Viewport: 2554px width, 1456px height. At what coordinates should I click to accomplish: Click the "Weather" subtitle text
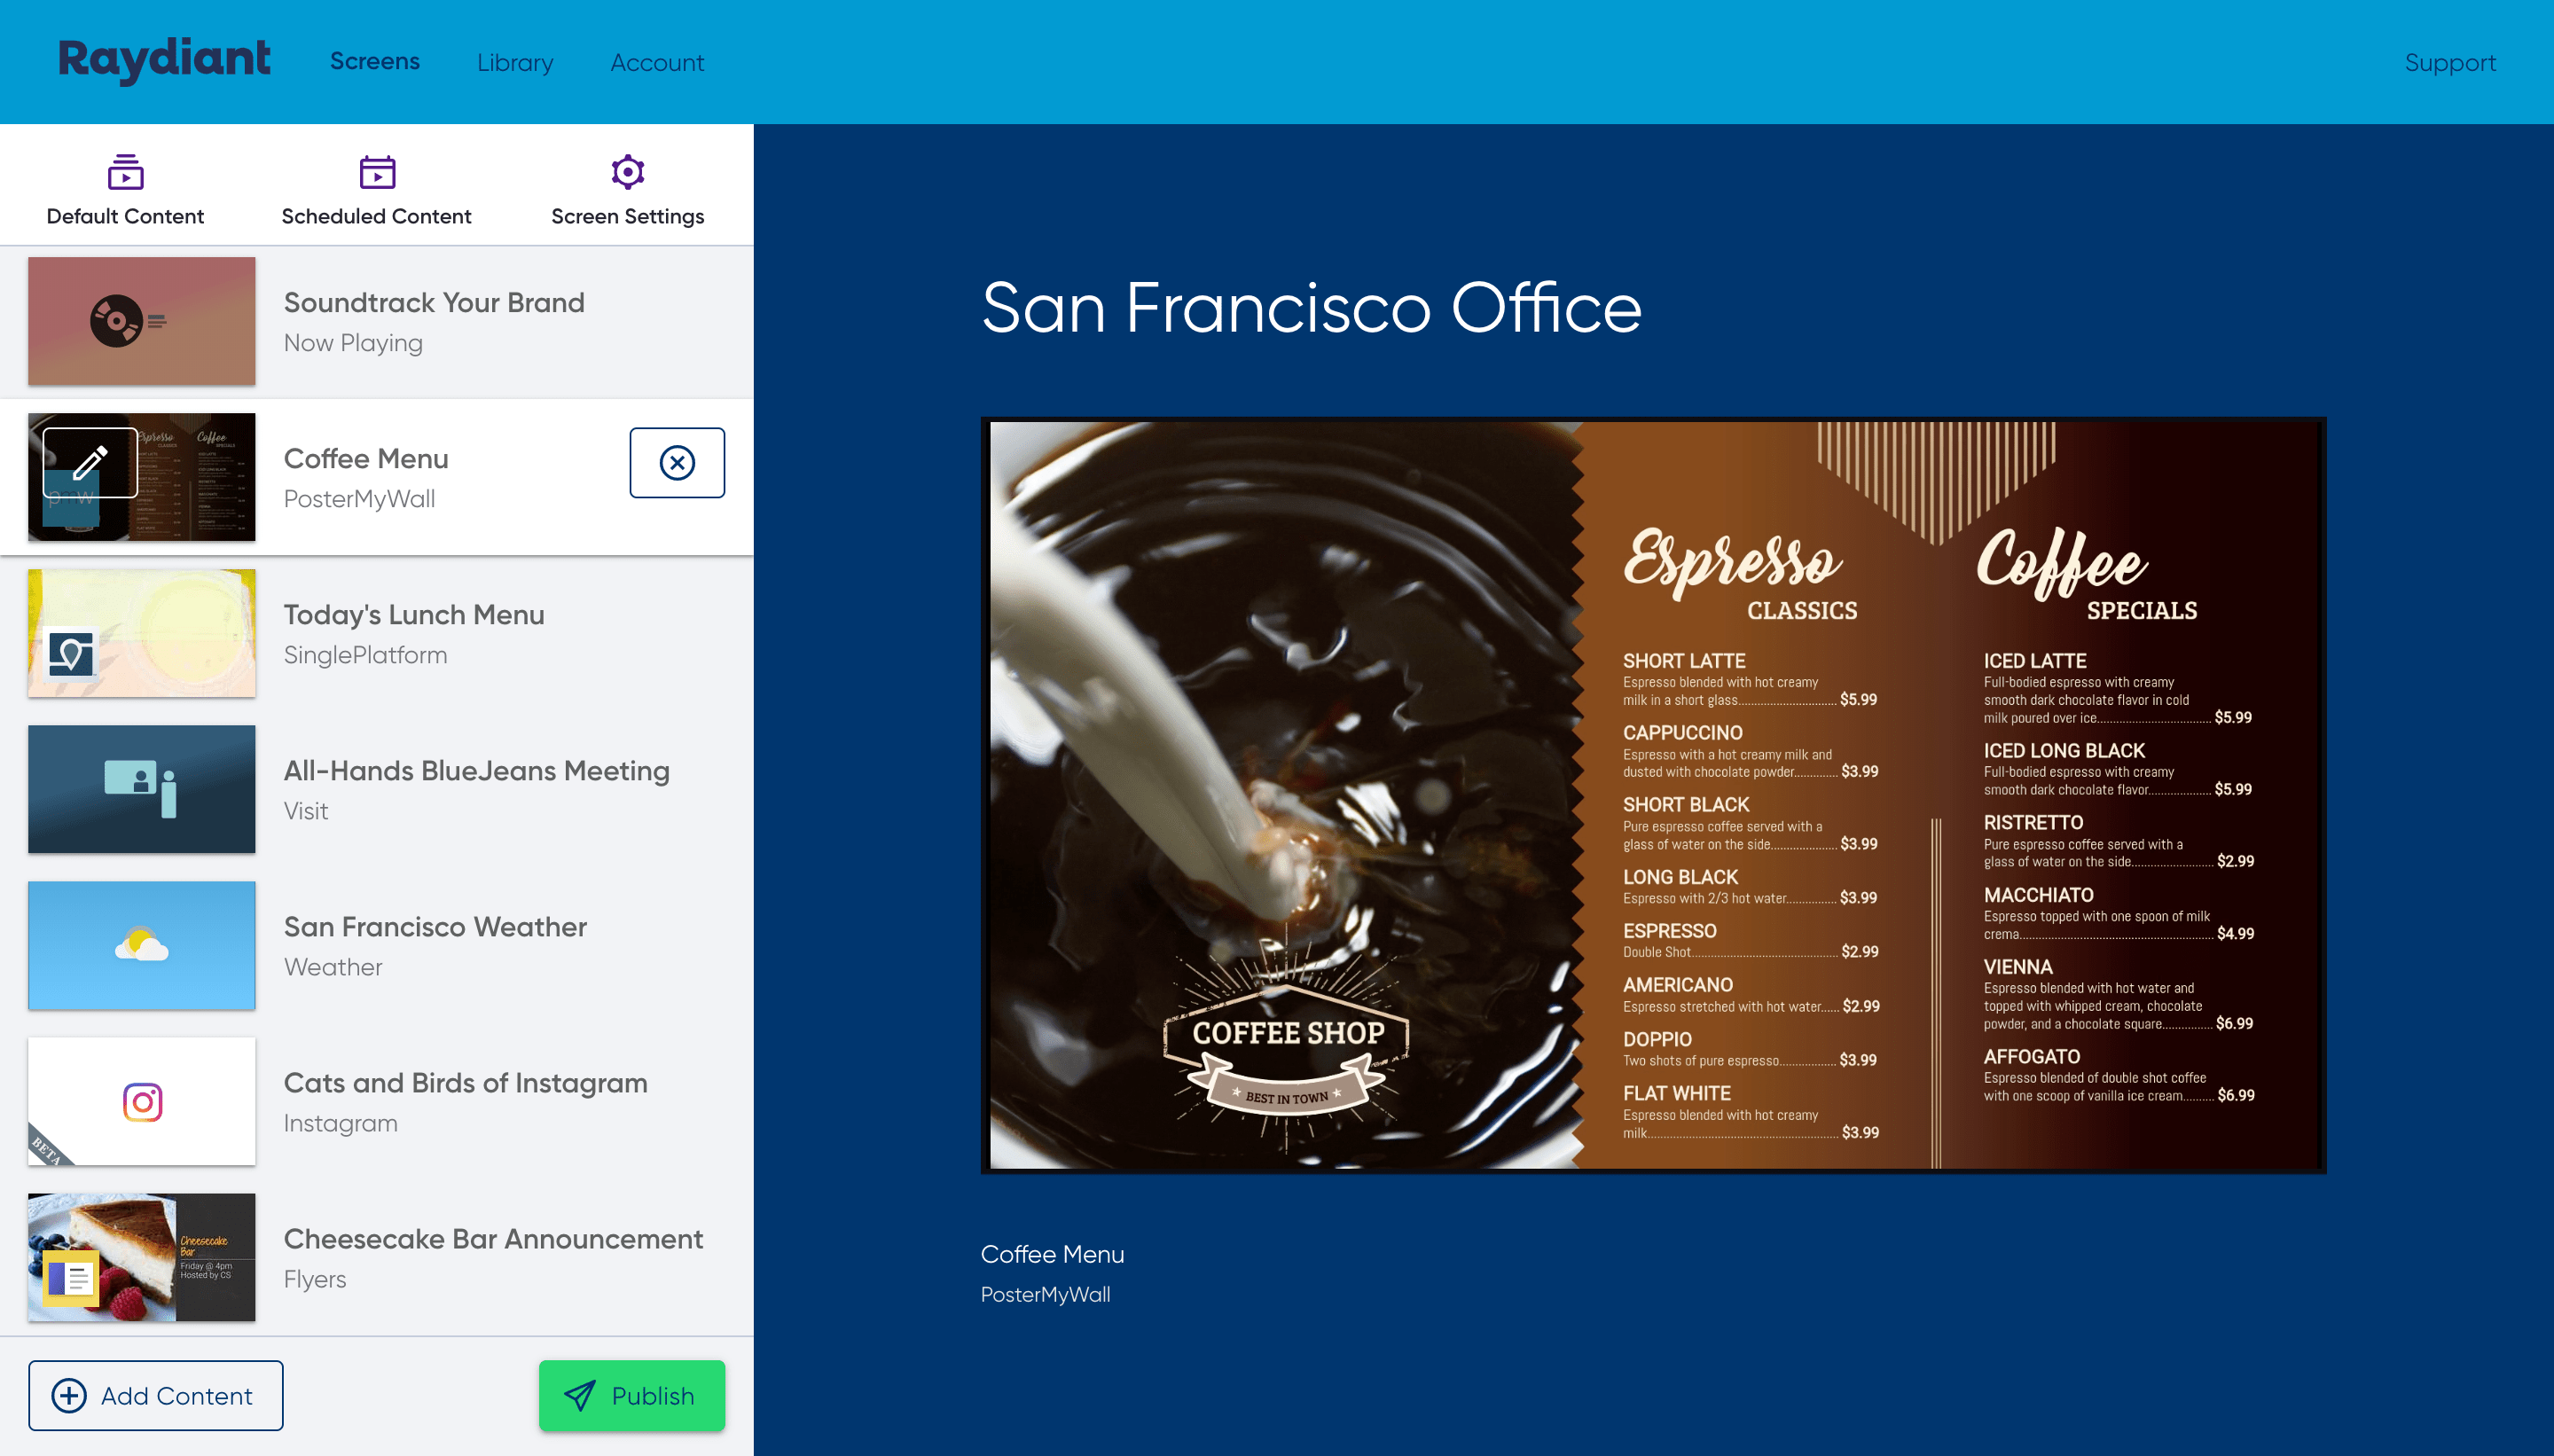[x=333, y=967]
